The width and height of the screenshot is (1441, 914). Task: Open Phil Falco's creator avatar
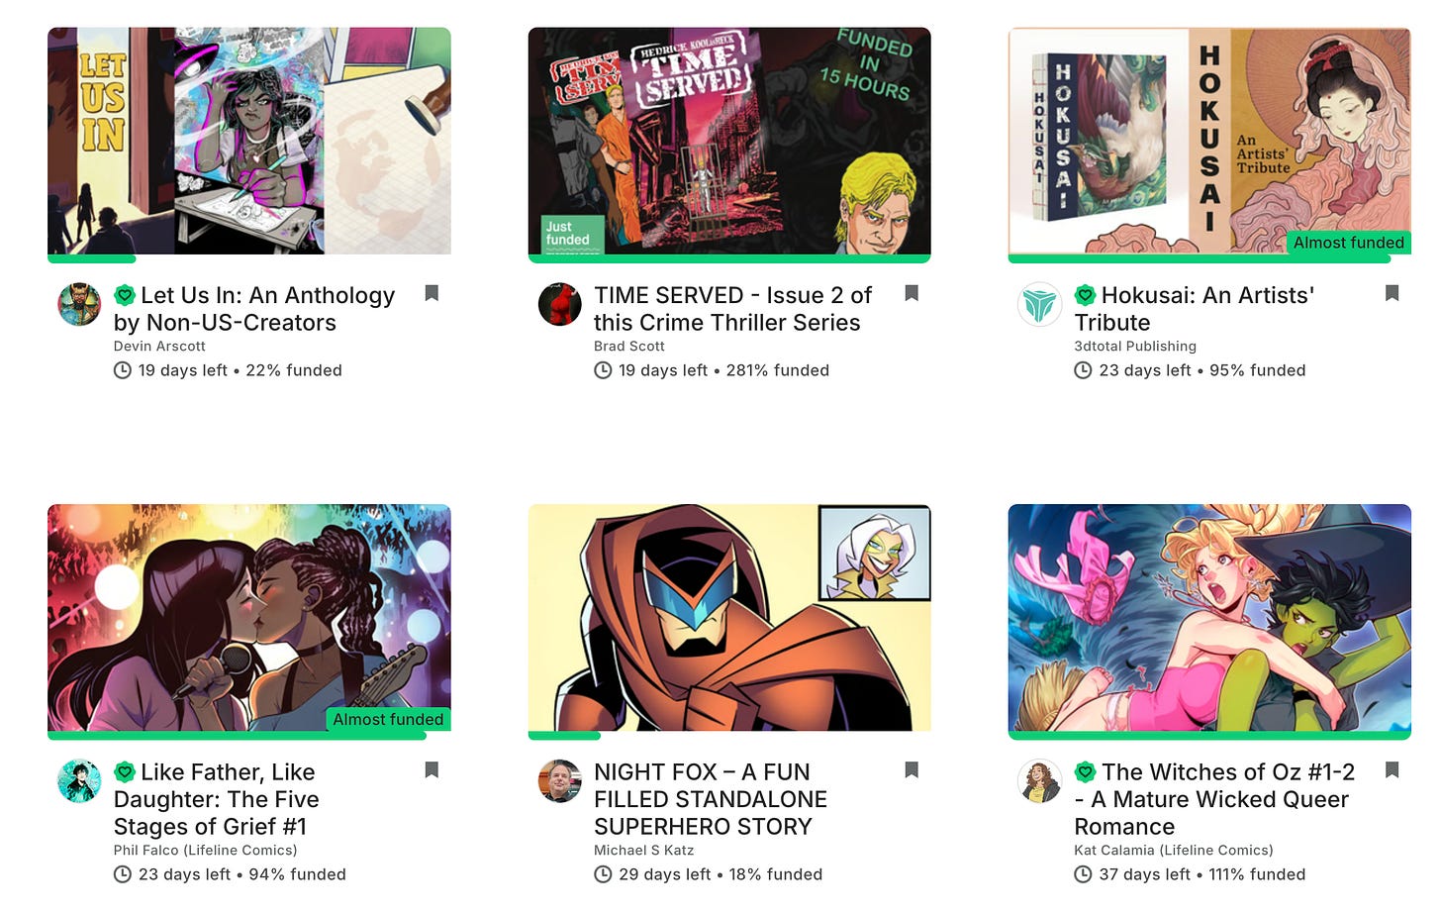tap(79, 781)
